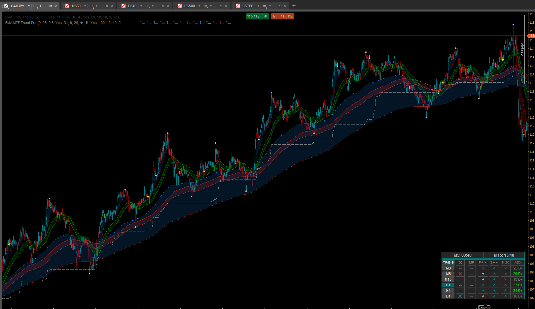The image size is (535, 309).
Task: Click the red sell price button
Action: (x=282, y=16)
